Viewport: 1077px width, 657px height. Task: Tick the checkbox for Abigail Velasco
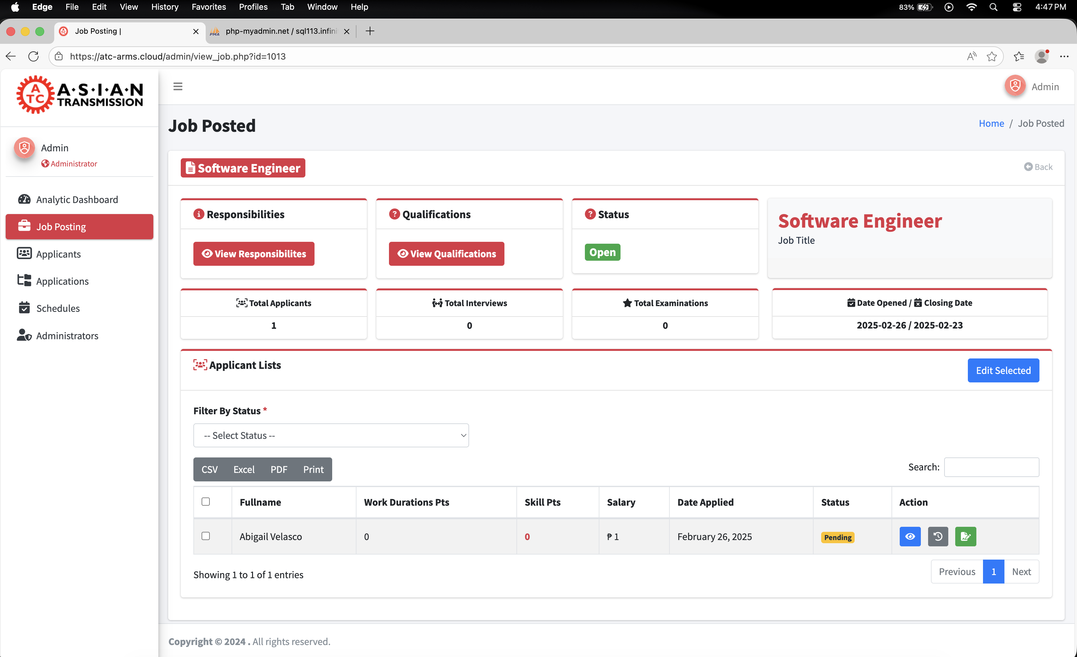pos(205,536)
